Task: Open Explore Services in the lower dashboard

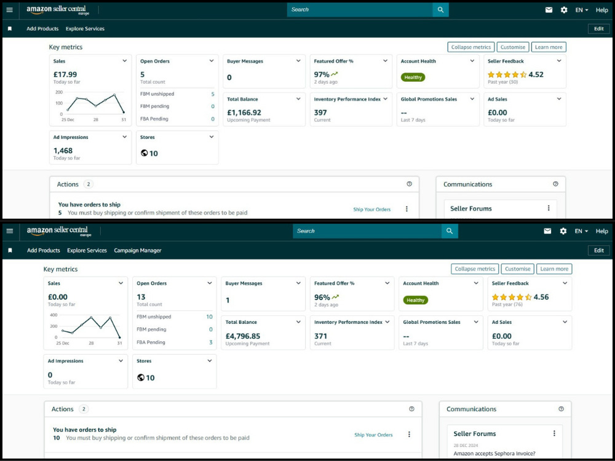Action: tap(87, 250)
